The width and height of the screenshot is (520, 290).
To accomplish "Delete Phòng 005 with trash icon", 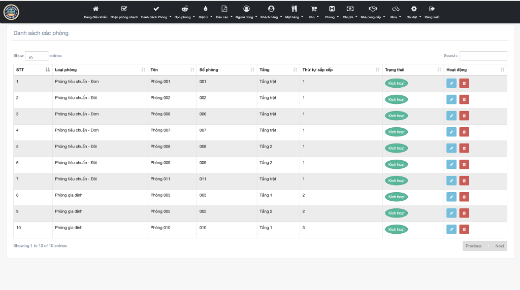I will click(x=464, y=213).
